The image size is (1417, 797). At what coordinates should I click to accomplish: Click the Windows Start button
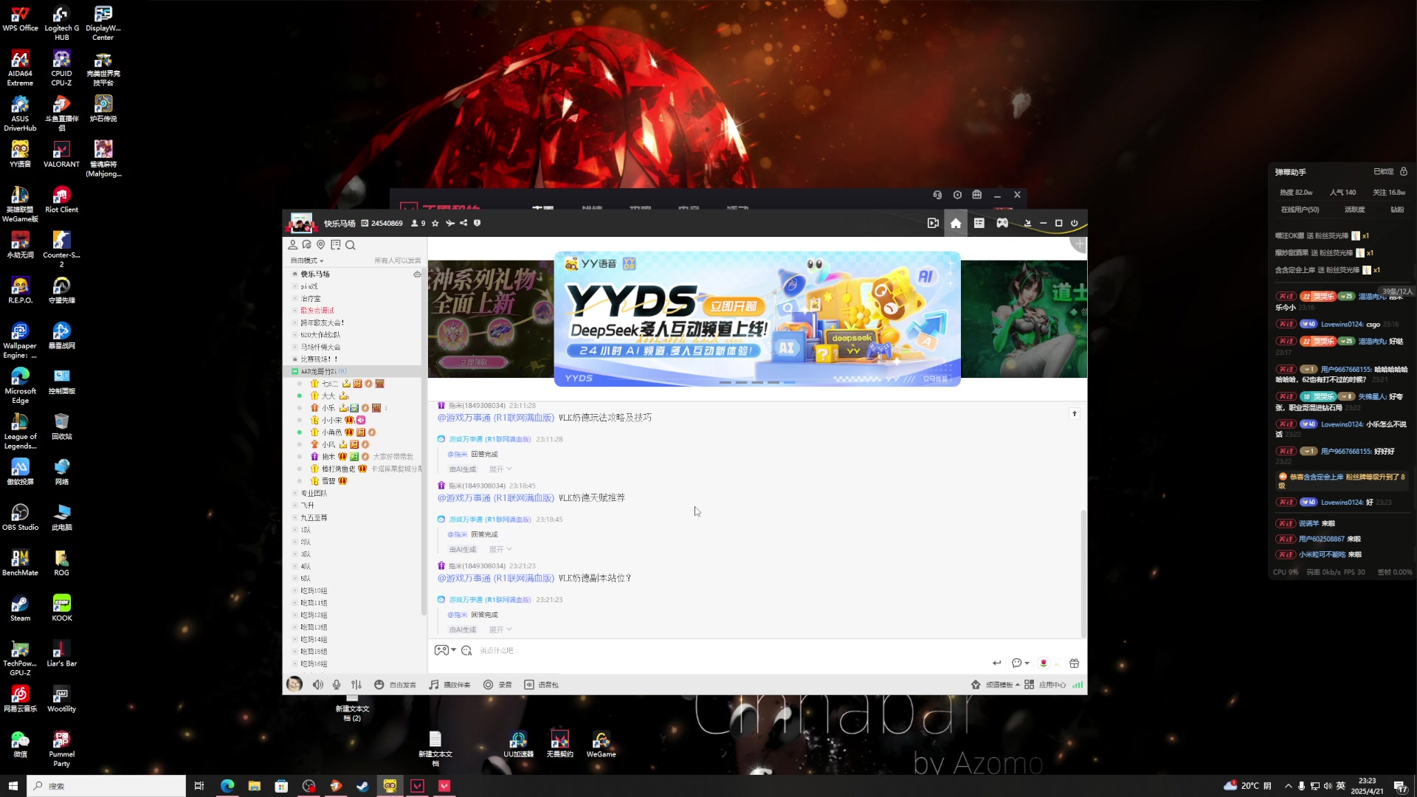click(13, 786)
